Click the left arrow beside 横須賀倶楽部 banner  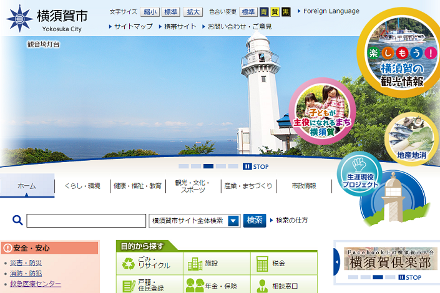(337, 262)
